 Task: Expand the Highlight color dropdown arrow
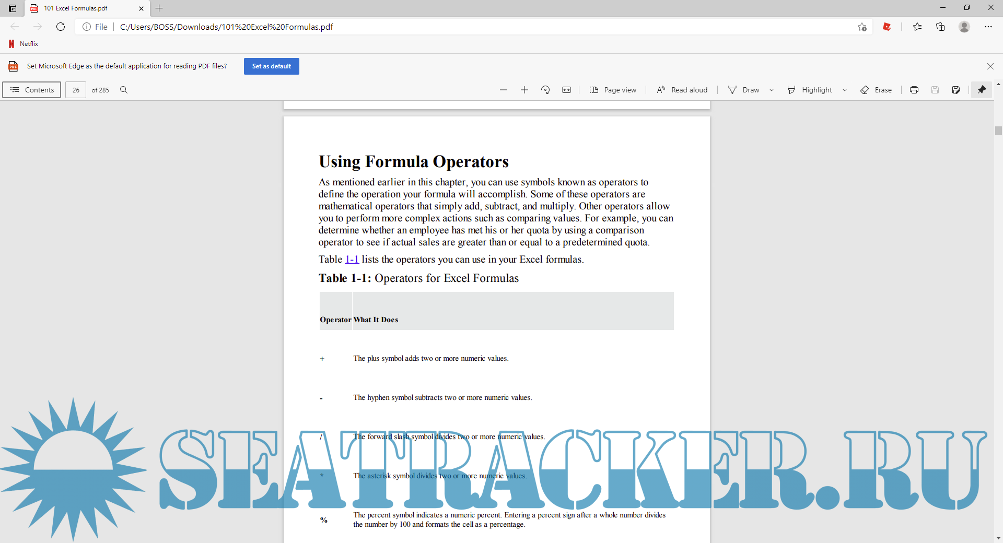845,90
